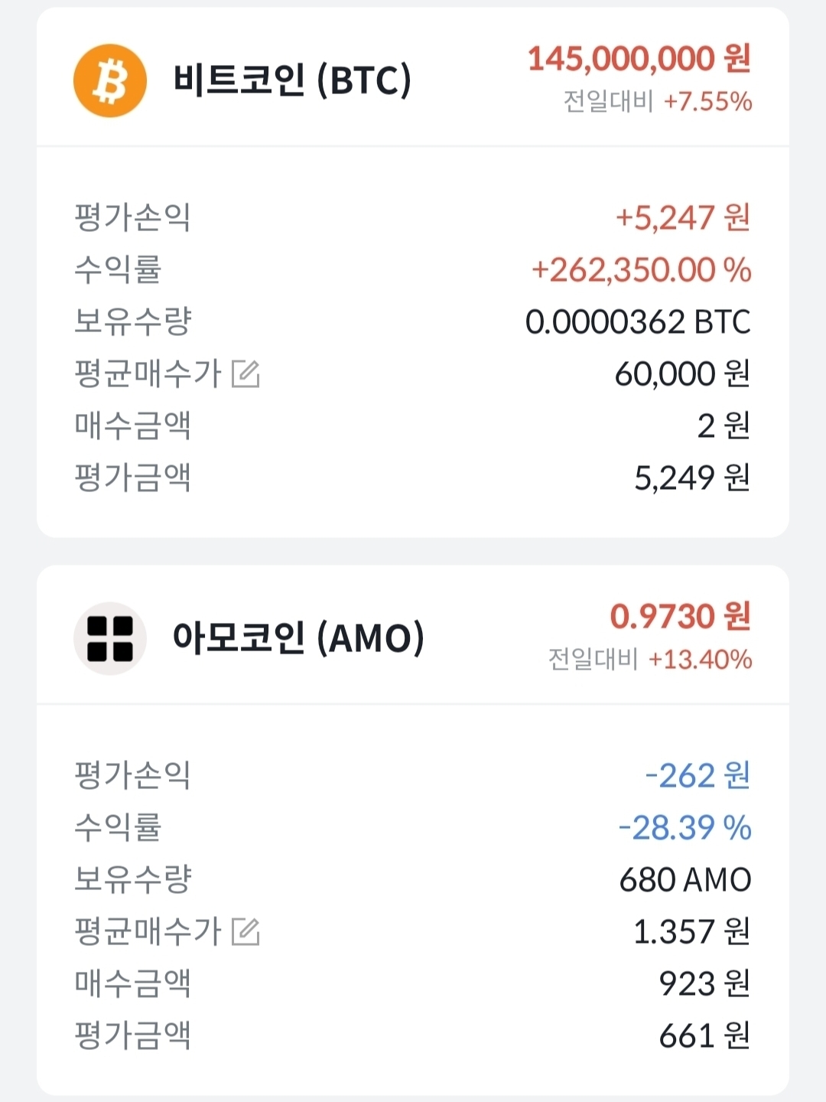826x1102 pixels.
Task: Edit the AMO coin average buy price
Action: (x=246, y=931)
